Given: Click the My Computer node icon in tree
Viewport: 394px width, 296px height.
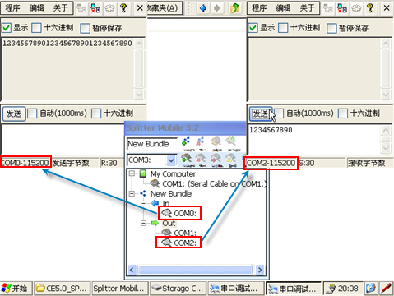Looking at the screenshot, I should coord(142,173).
